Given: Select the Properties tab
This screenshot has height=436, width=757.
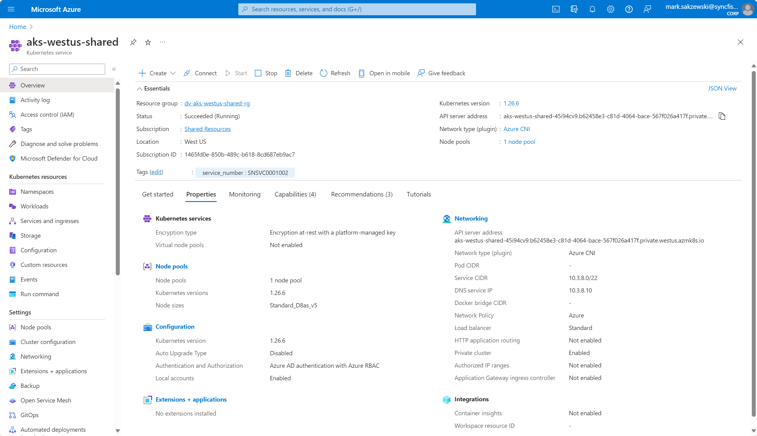Looking at the screenshot, I should [201, 194].
